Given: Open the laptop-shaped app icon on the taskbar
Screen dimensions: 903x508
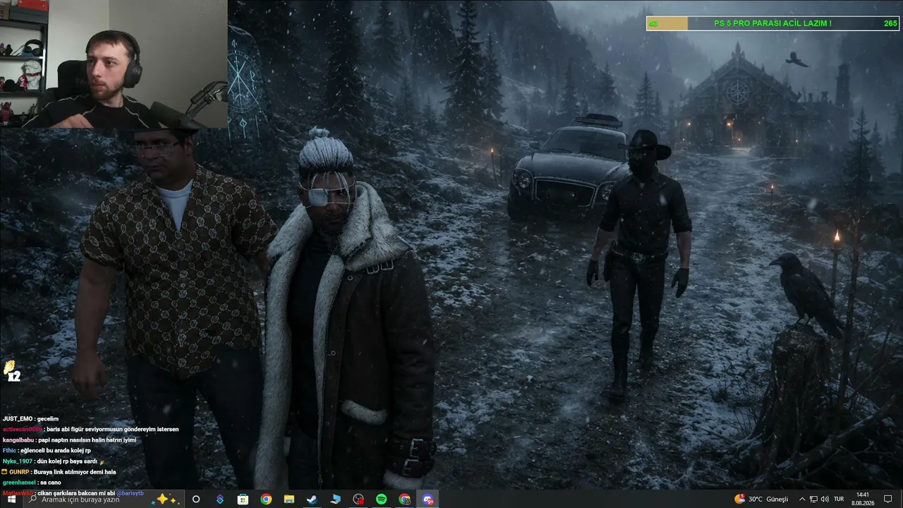Looking at the screenshot, I should [x=335, y=500].
